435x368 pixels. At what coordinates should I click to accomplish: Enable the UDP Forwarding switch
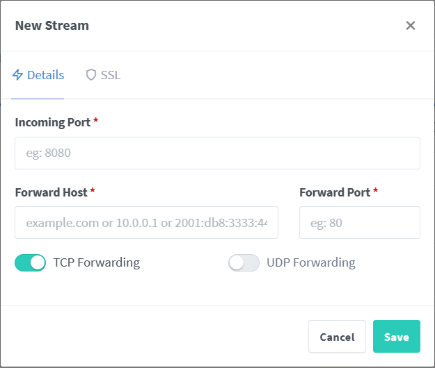point(244,262)
